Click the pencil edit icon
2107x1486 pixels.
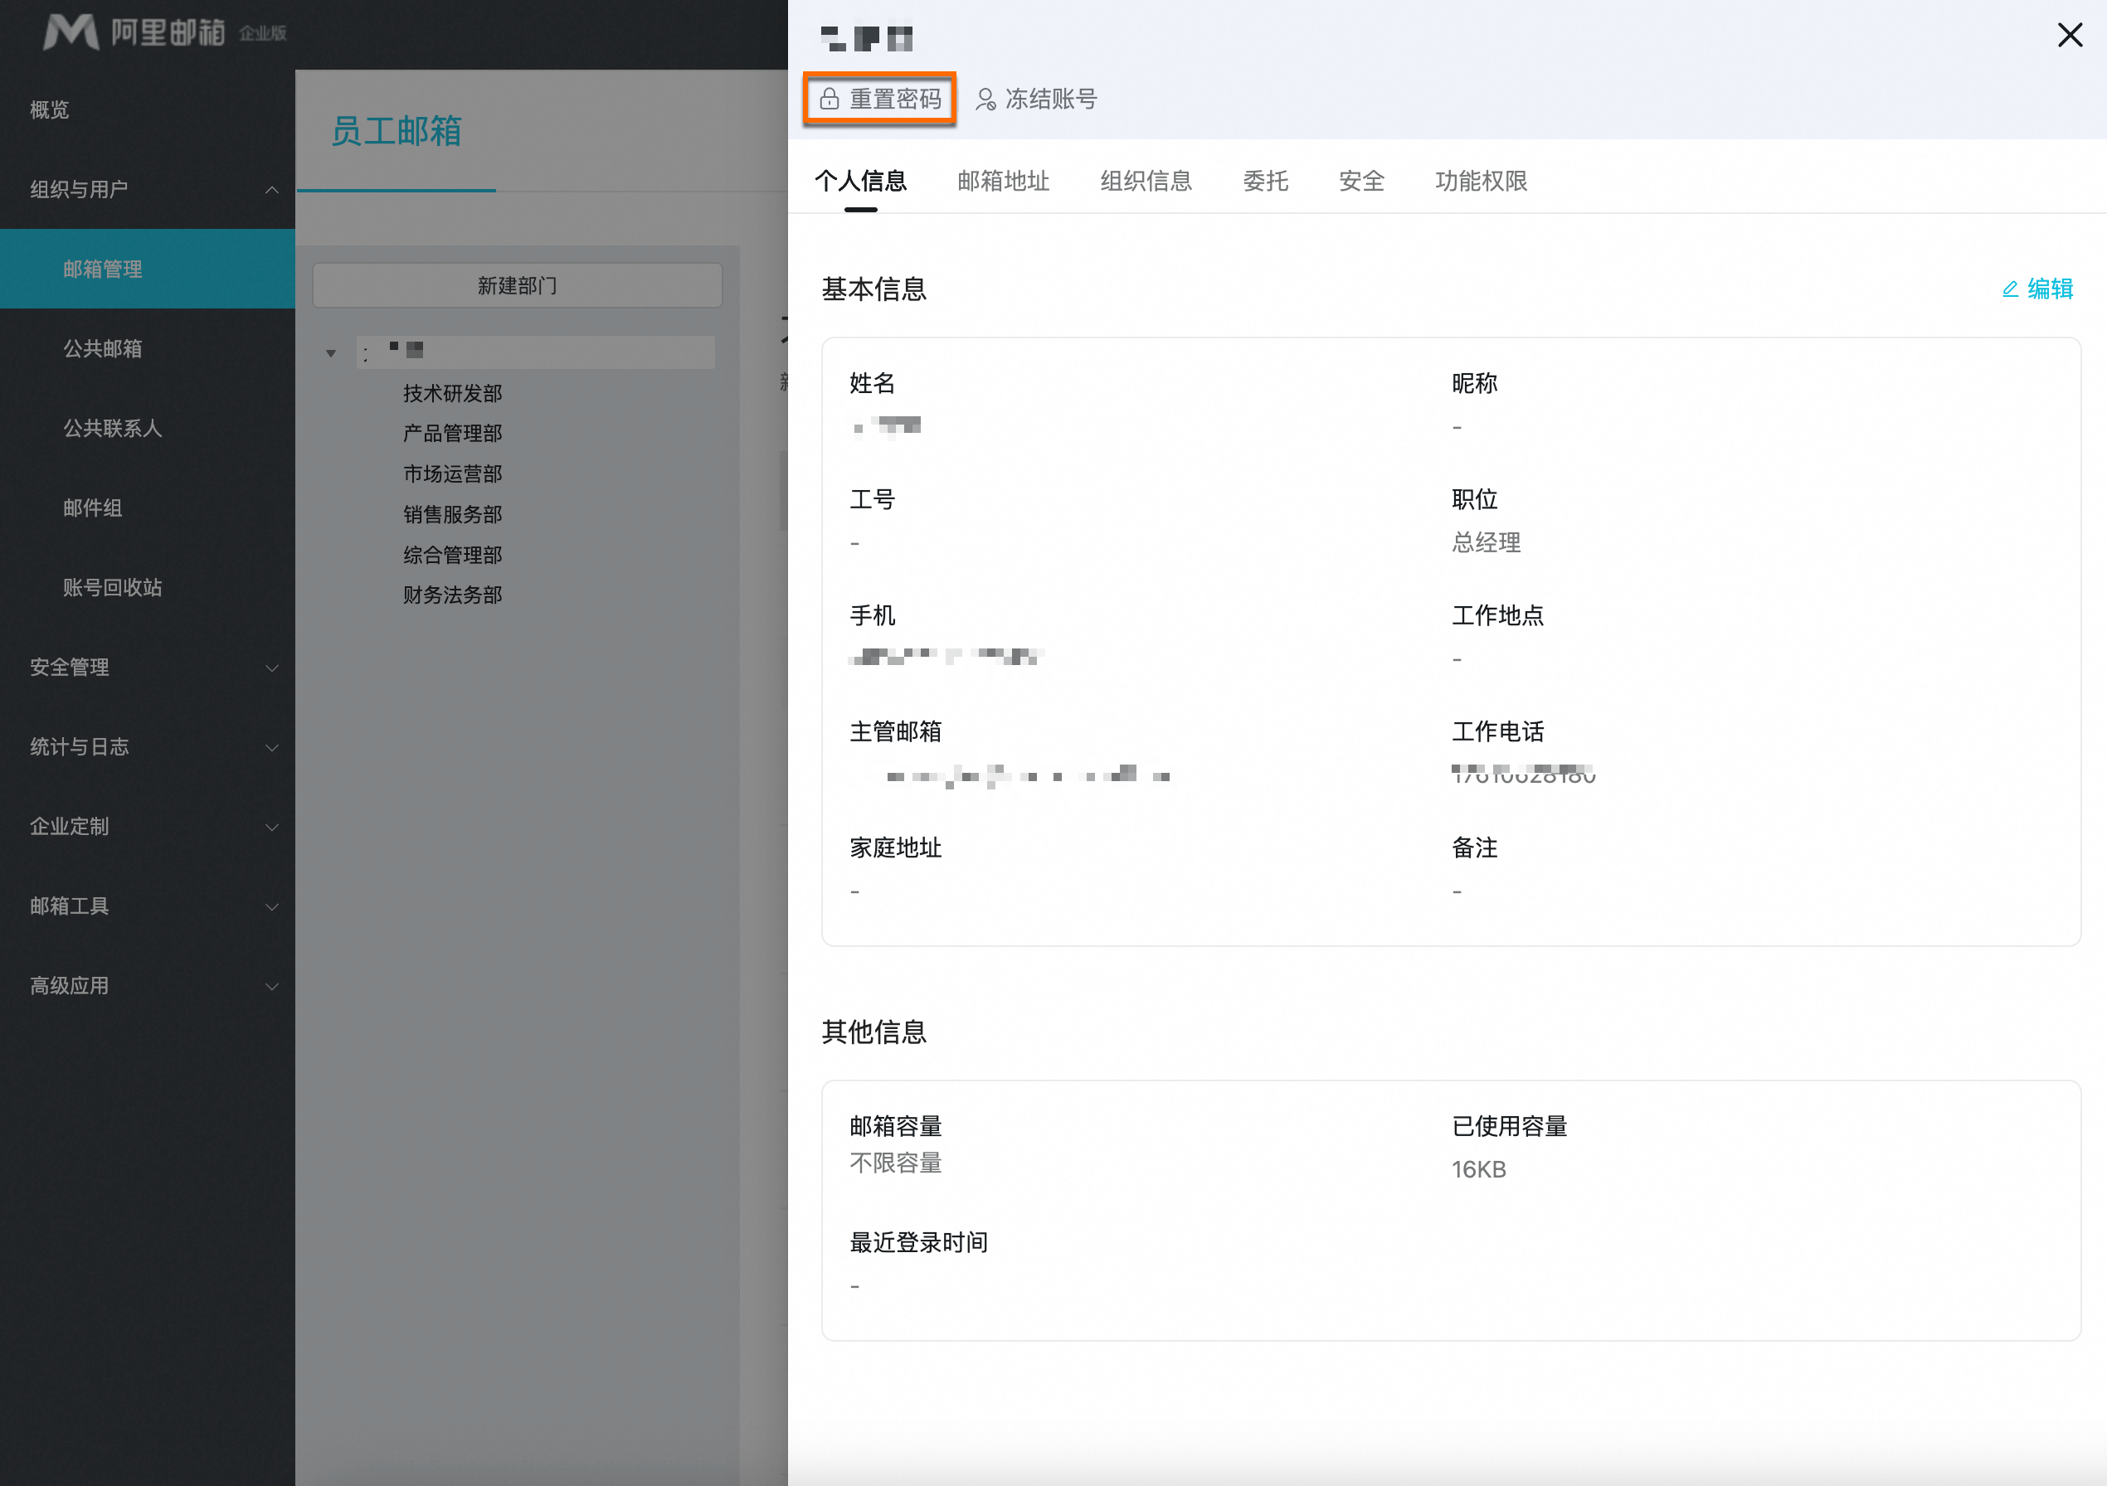[2010, 289]
